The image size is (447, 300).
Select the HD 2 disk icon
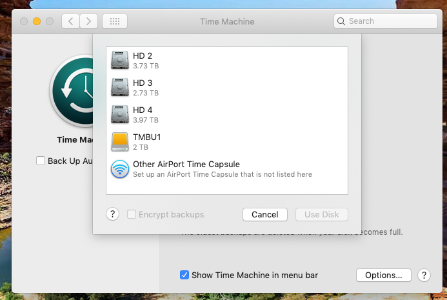click(x=120, y=60)
